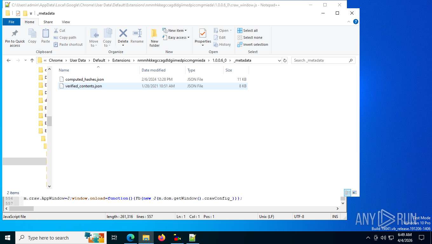Click Paste shortcut in ribbon

pyautogui.click(x=68, y=44)
